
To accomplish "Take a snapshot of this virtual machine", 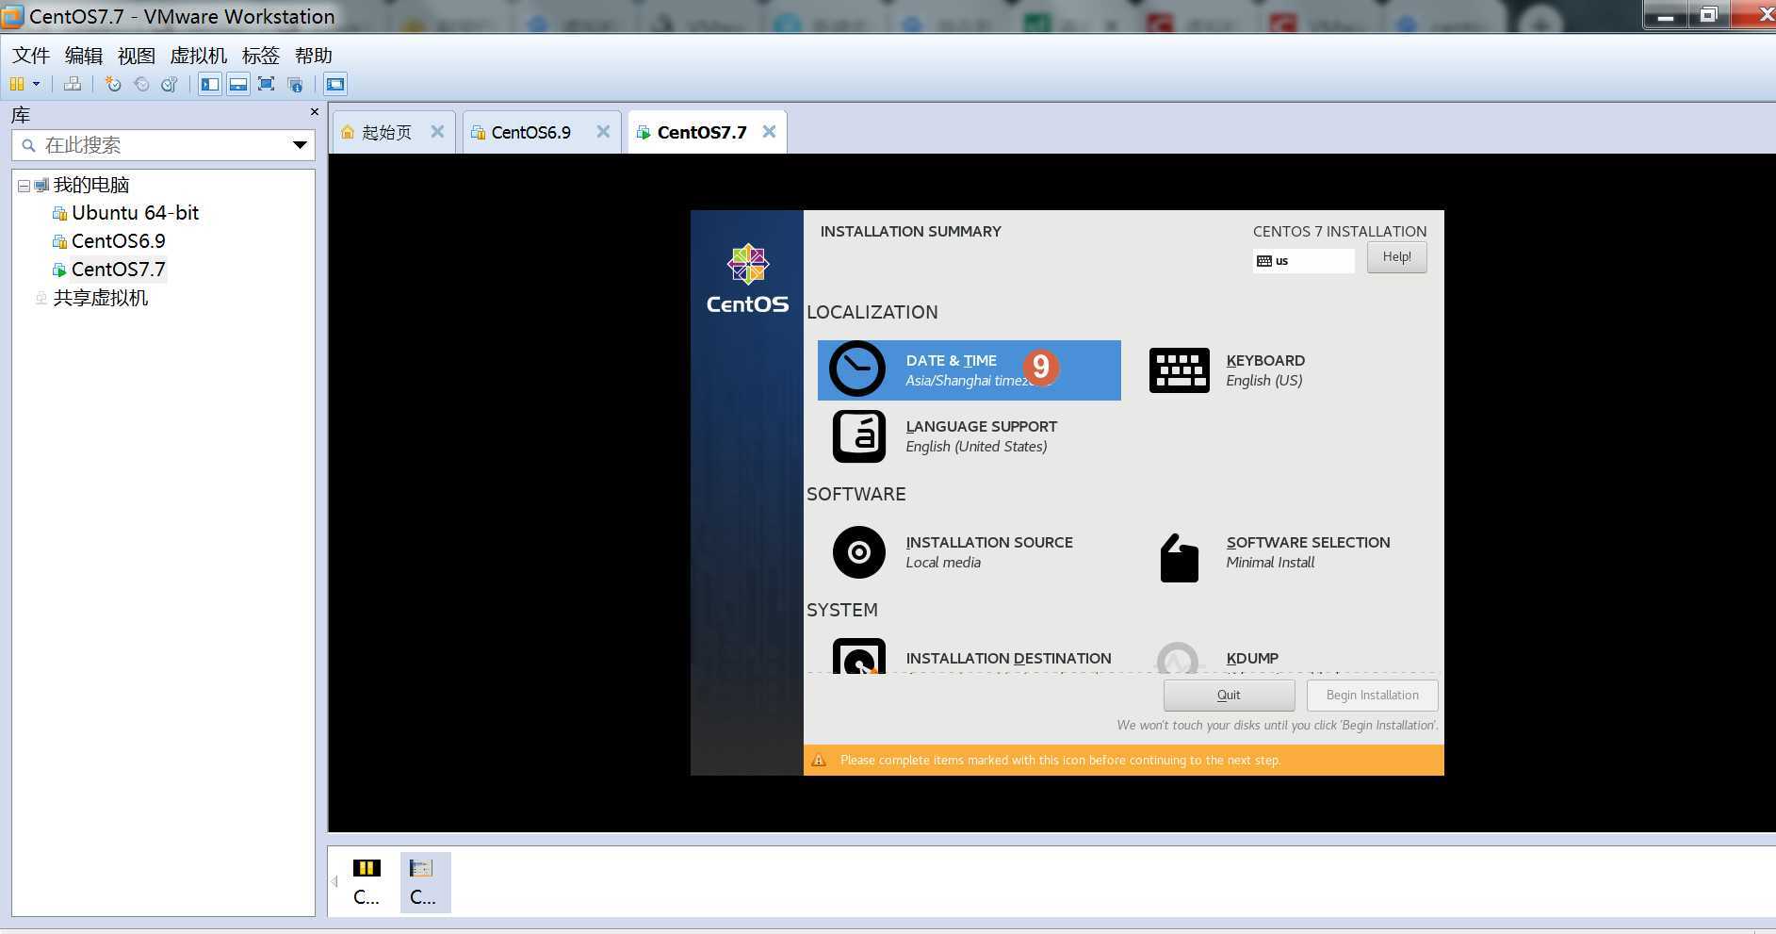I will click(113, 84).
